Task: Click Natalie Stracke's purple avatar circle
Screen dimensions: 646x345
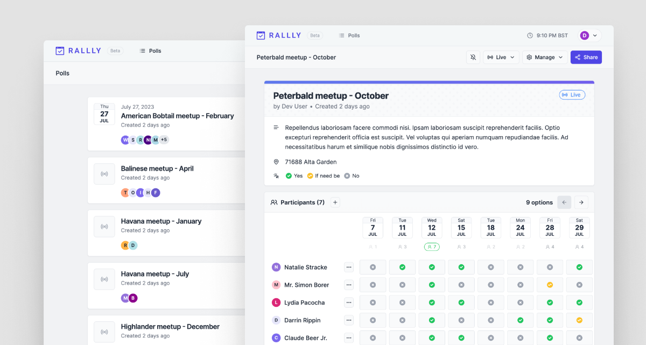Action: [x=276, y=267]
